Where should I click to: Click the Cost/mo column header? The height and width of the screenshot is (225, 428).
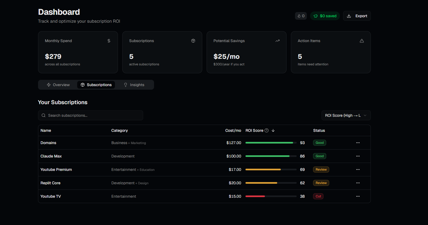[x=233, y=130]
